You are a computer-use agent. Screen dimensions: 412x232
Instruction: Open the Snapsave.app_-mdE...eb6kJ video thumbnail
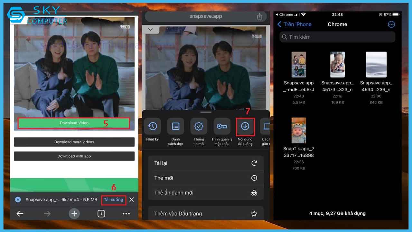click(x=299, y=64)
